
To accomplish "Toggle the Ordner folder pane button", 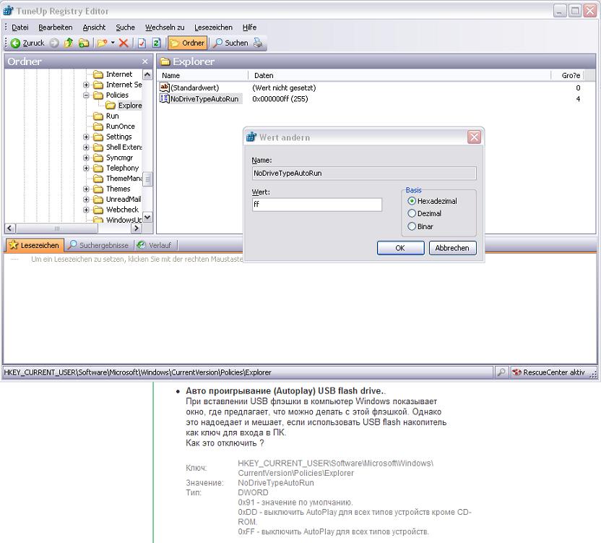I will tap(187, 43).
